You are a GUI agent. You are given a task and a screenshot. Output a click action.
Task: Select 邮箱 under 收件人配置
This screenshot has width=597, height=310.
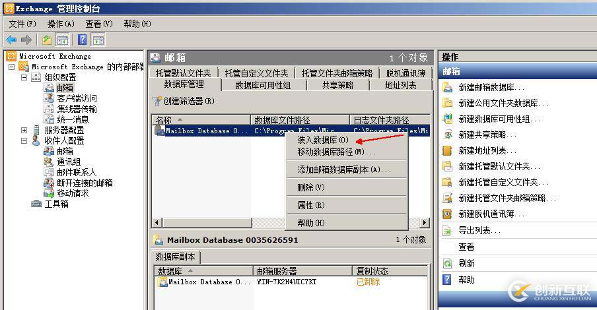pyautogui.click(x=65, y=151)
